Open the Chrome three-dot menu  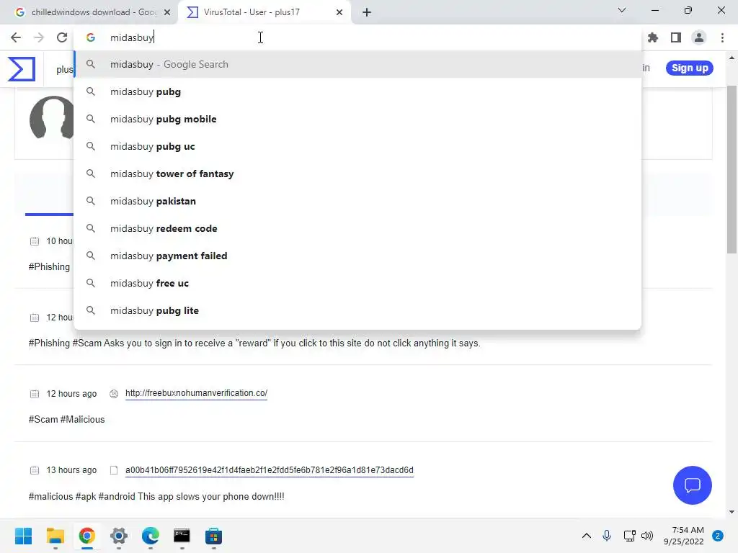(722, 37)
